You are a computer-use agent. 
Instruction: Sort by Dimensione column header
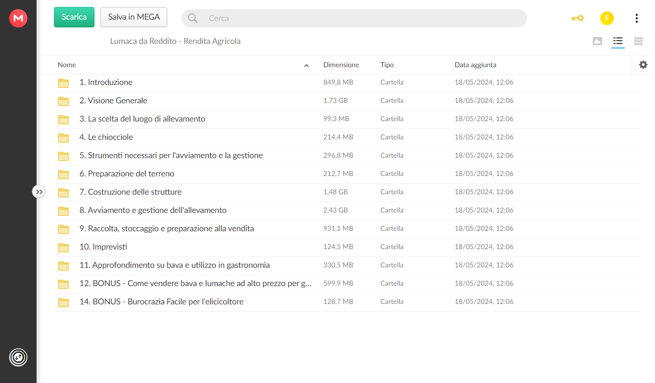point(341,65)
